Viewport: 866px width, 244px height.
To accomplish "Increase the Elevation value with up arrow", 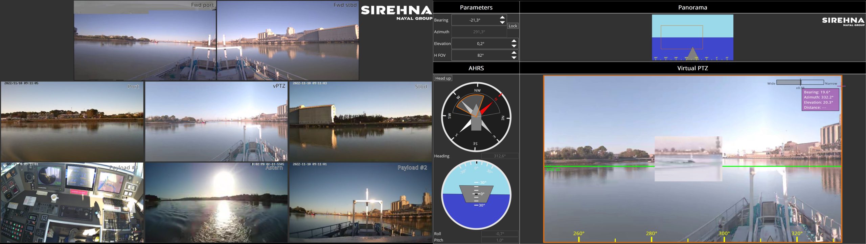I will click(x=514, y=41).
